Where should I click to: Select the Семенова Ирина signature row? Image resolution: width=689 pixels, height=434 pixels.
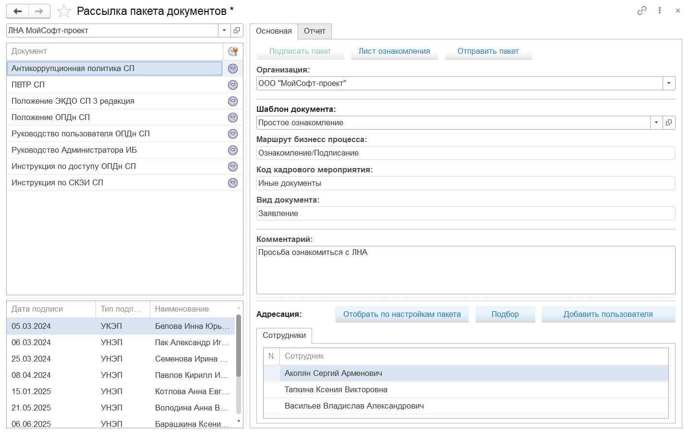[x=121, y=359]
